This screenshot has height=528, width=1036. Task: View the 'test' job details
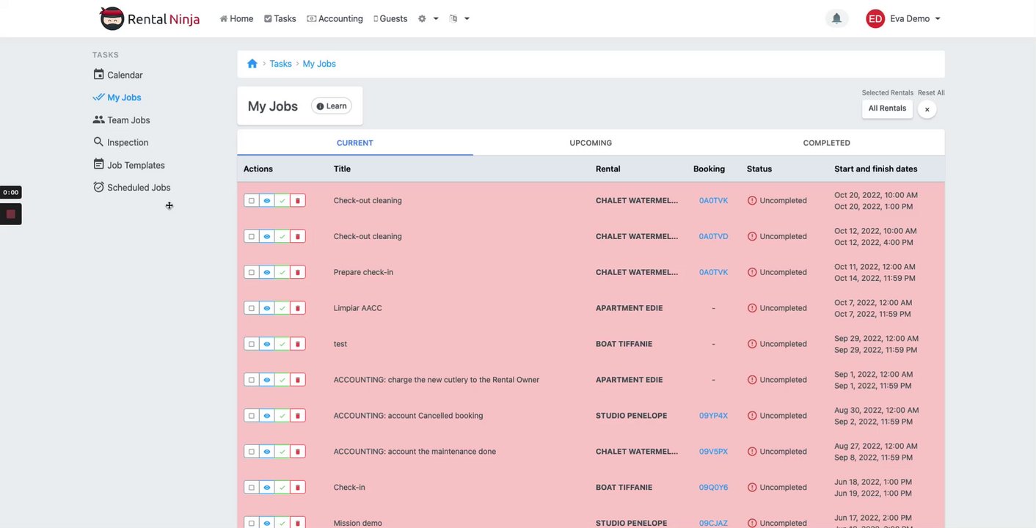(x=267, y=344)
